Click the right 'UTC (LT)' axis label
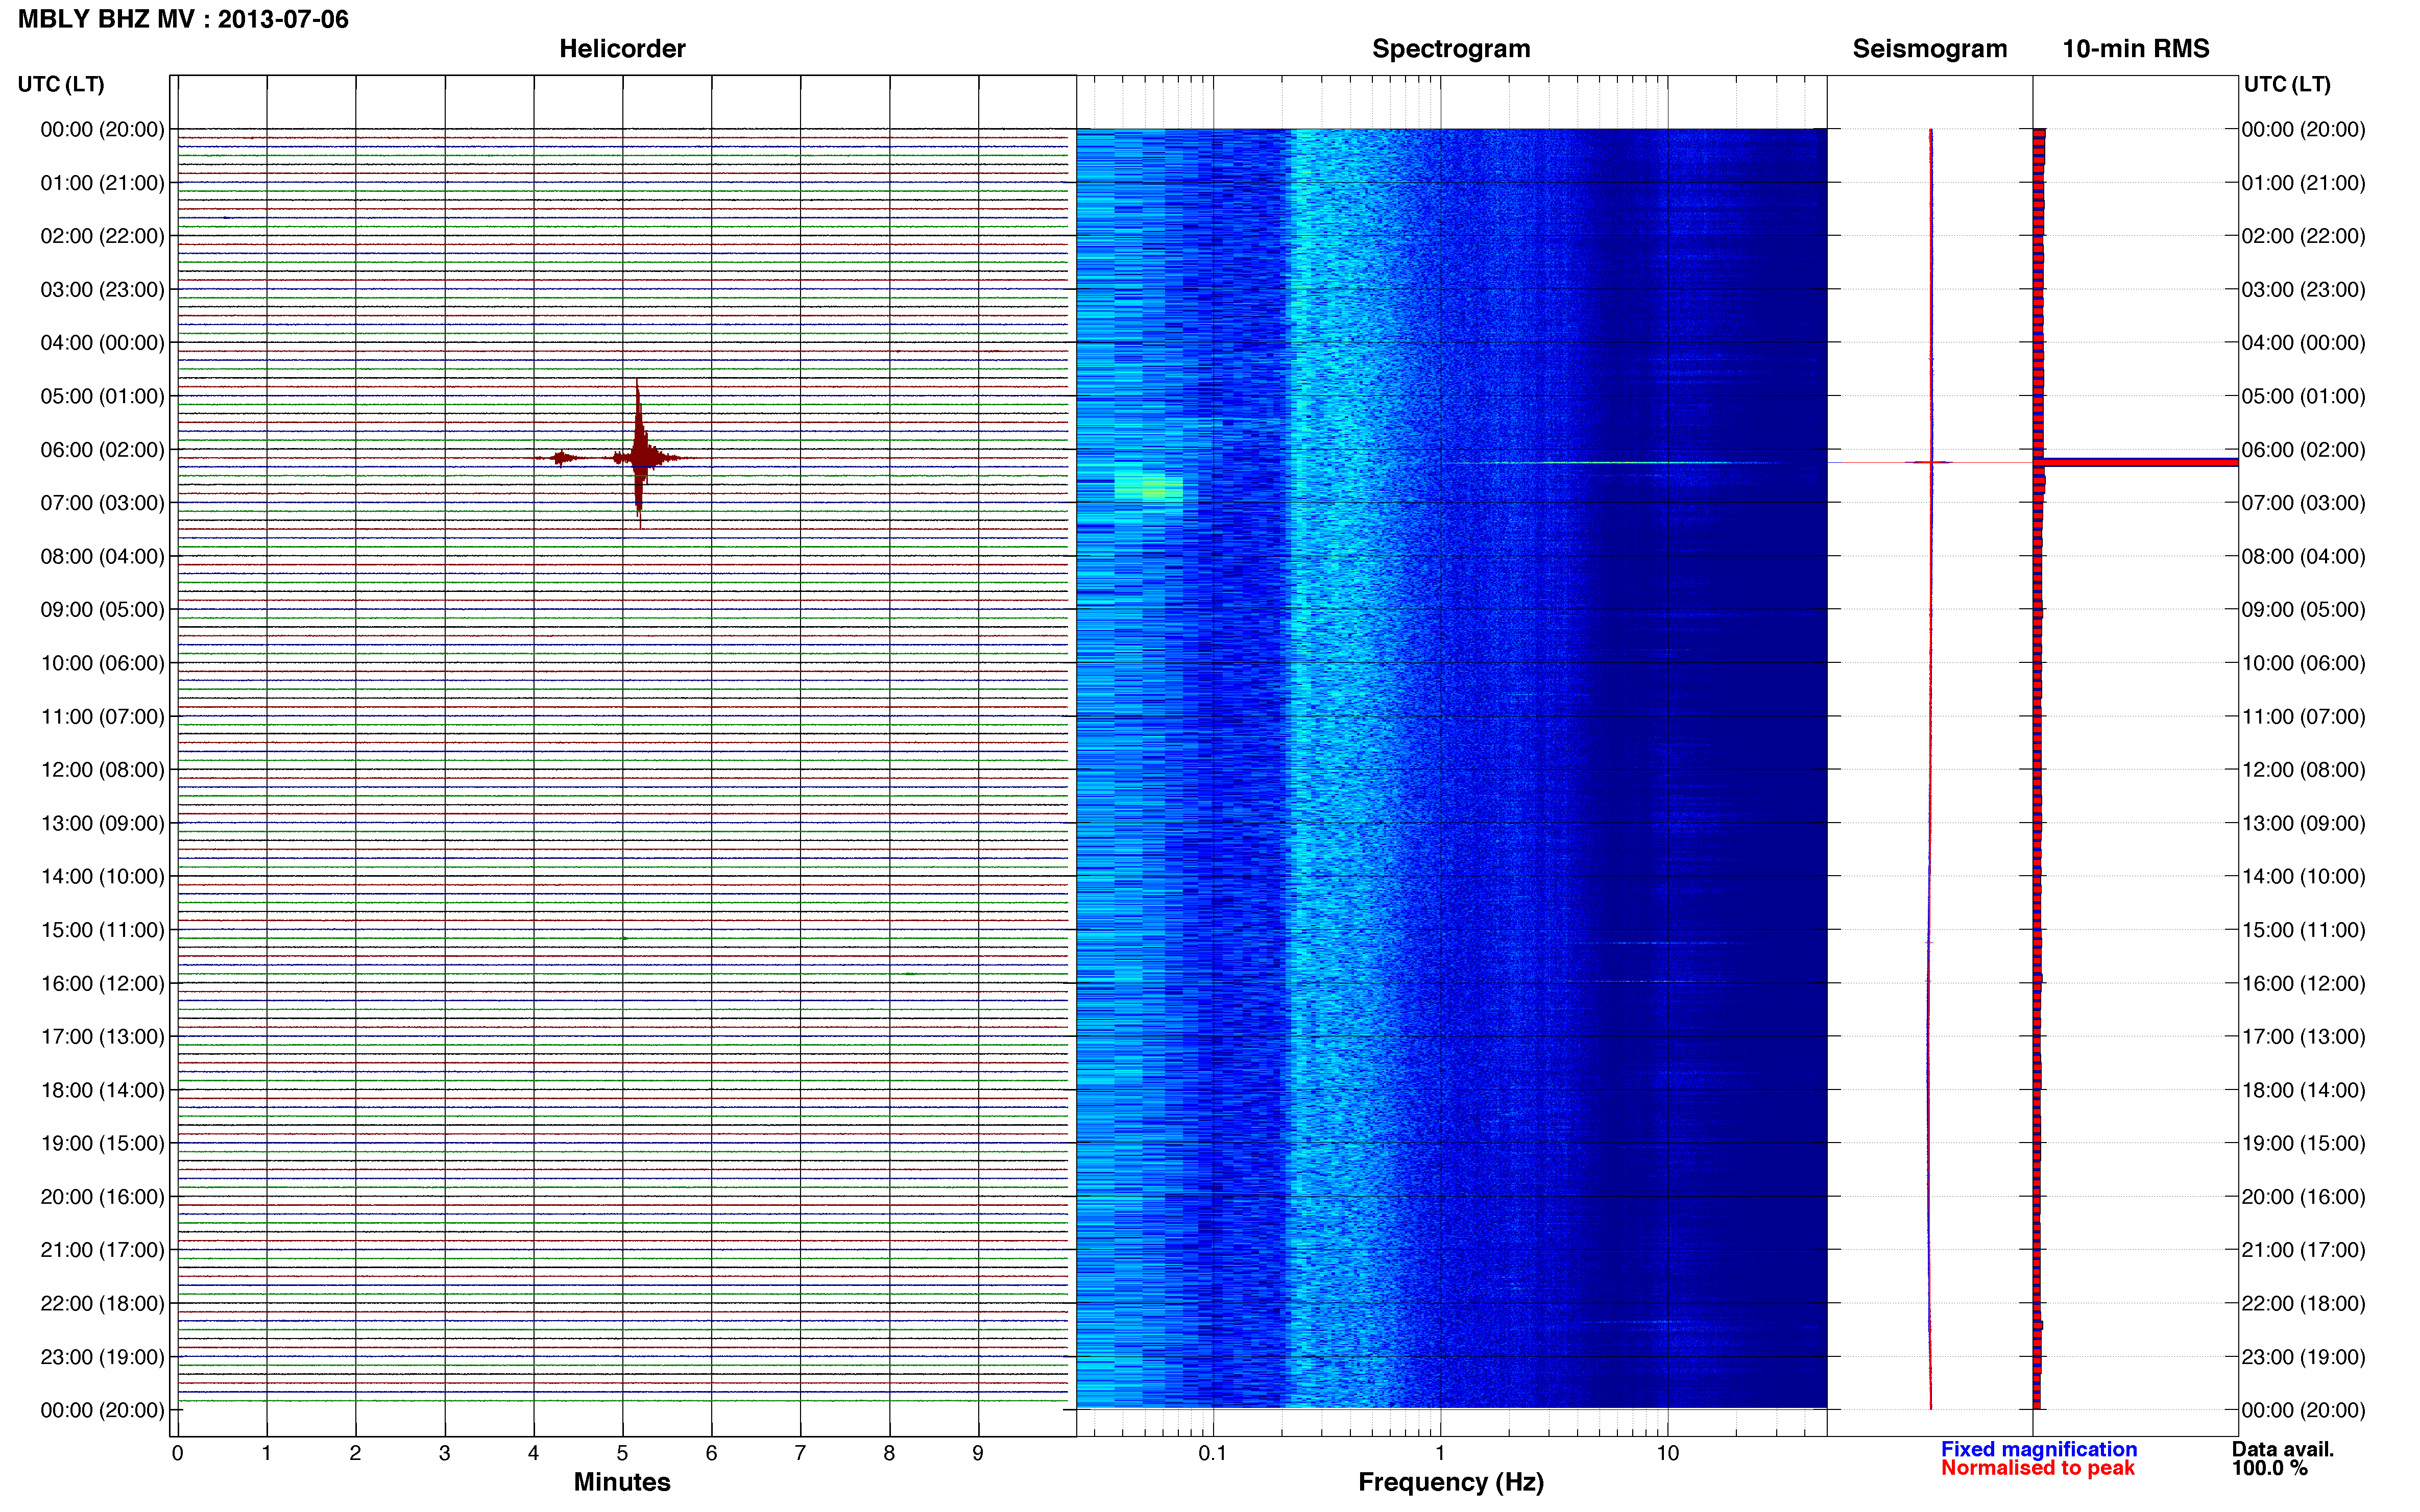 click(2287, 84)
